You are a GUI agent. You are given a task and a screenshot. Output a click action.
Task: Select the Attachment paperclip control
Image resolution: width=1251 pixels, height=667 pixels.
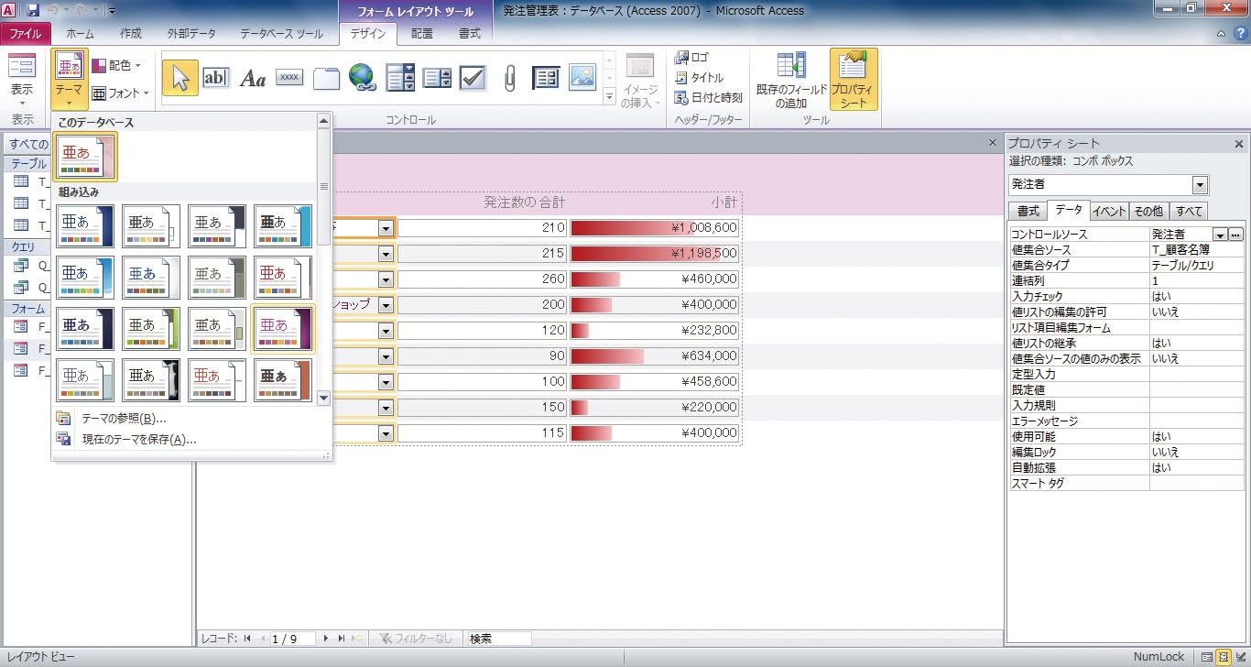(509, 78)
